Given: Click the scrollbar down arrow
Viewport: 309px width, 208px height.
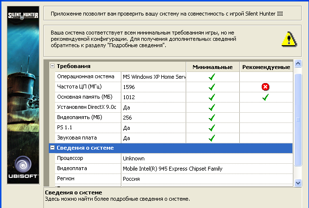Looking at the screenshot, I should pyautogui.click(x=298, y=183).
